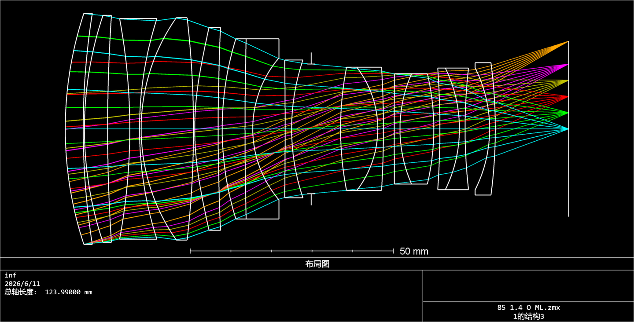Viewport: 634px width, 322px height.
Task: Click the red ray focus point
Action: 568,97
